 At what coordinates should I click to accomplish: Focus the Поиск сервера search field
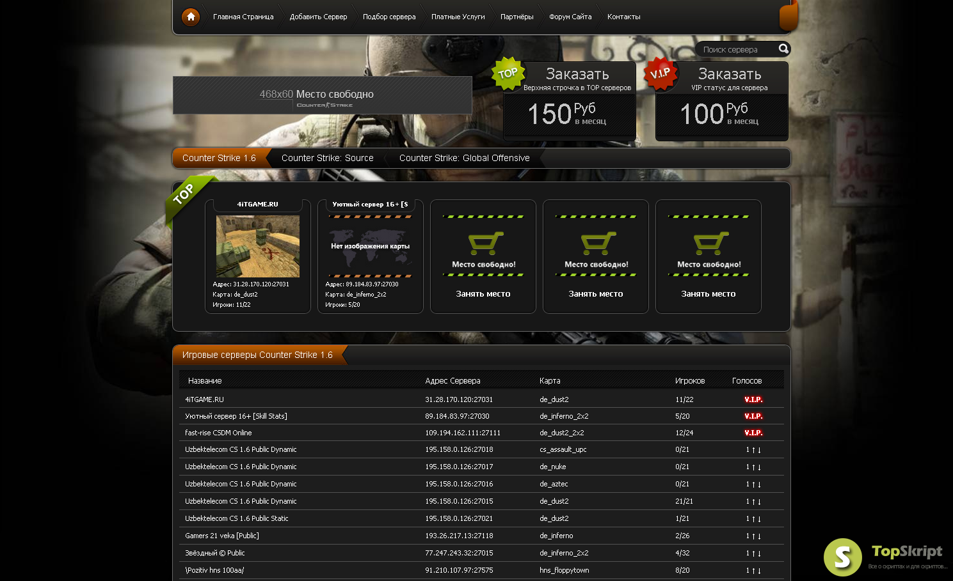[736, 49]
